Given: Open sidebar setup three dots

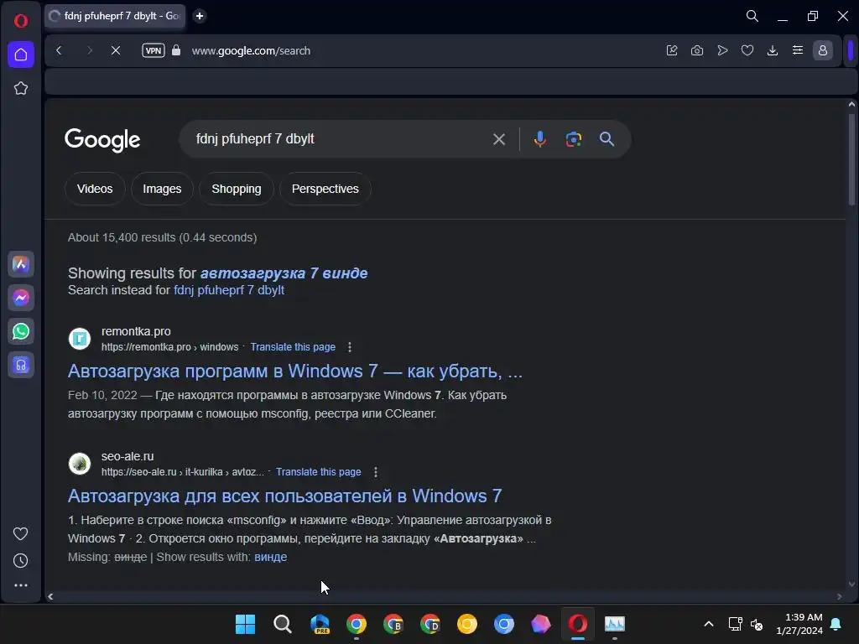Looking at the screenshot, I should (x=21, y=585).
